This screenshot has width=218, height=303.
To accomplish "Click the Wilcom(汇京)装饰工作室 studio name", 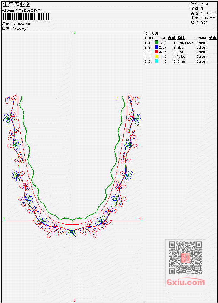I will pyautogui.click(x=21, y=11).
